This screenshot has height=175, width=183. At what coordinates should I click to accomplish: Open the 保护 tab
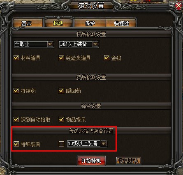point(90,23)
